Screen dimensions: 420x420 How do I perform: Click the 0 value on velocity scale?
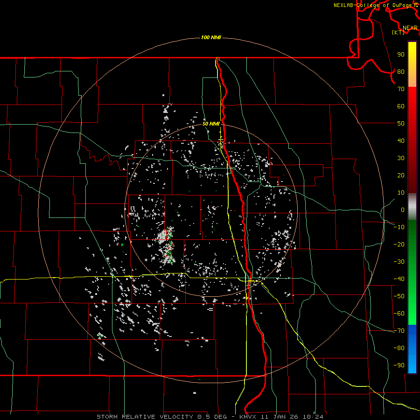(403, 210)
